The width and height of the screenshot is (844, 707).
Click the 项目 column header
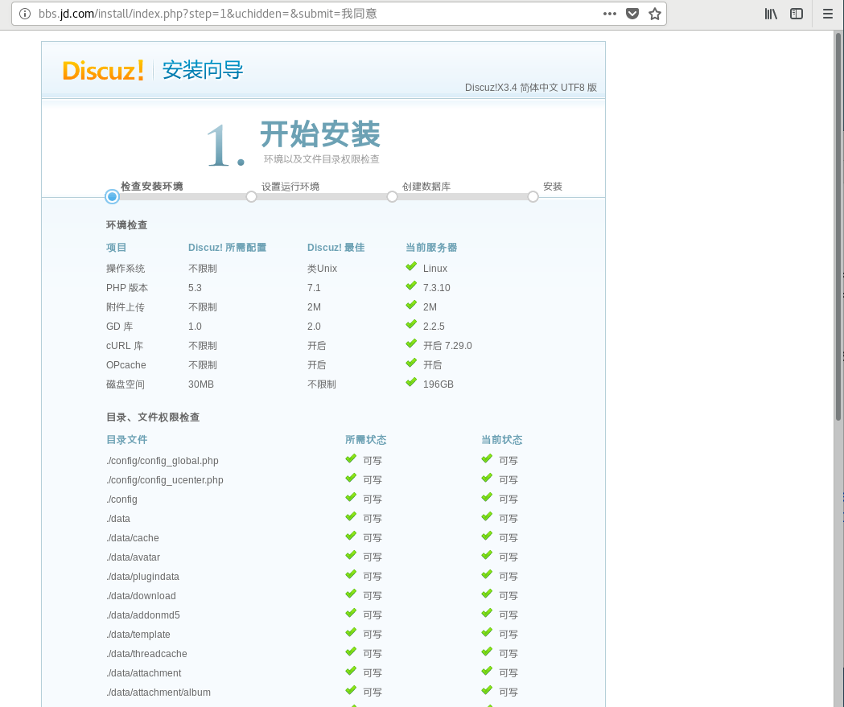117,248
